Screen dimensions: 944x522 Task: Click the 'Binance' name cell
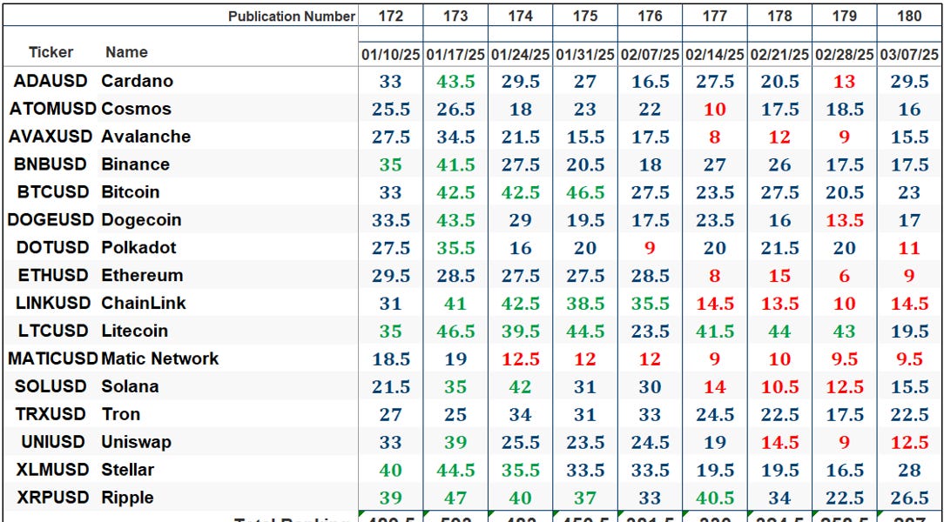136,164
